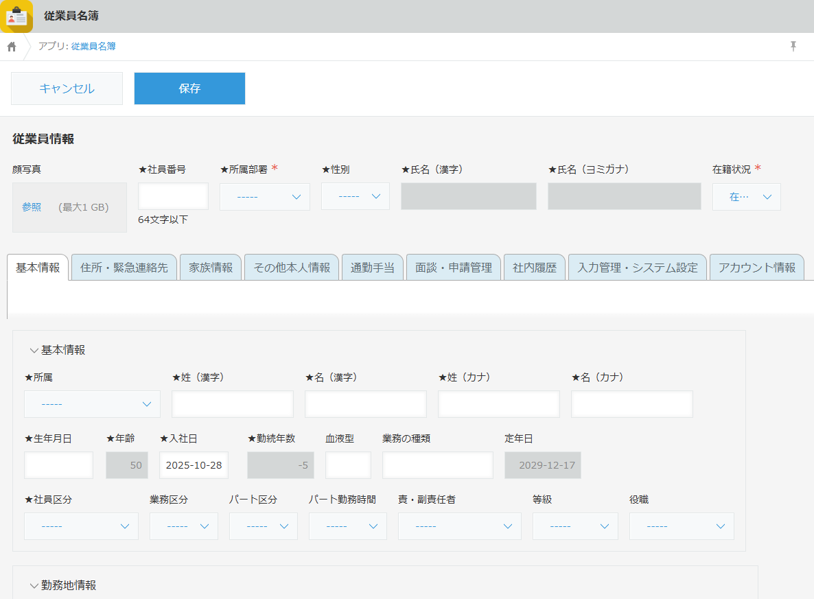Collapse the 基本情報 section chevron
This screenshot has width=814, height=599.
[x=34, y=351]
